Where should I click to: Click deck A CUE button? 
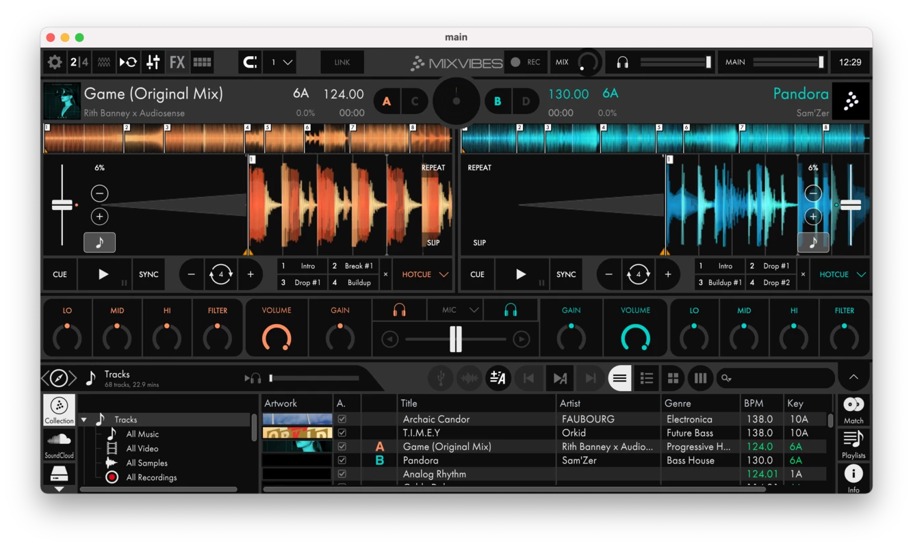click(x=60, y=274)
